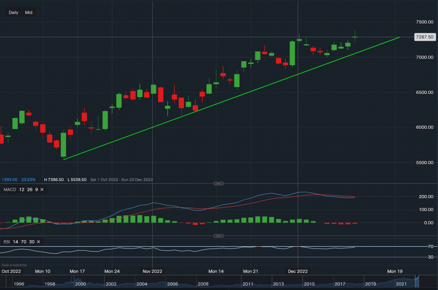
Task: Toggle the highlighted Dec 2022 axis label
Action: [298, 271]
